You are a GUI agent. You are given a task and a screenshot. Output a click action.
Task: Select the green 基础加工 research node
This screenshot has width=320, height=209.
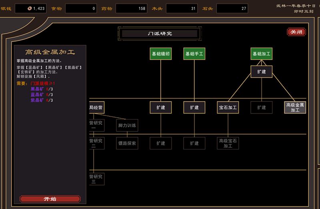click(x=262, y=54)
